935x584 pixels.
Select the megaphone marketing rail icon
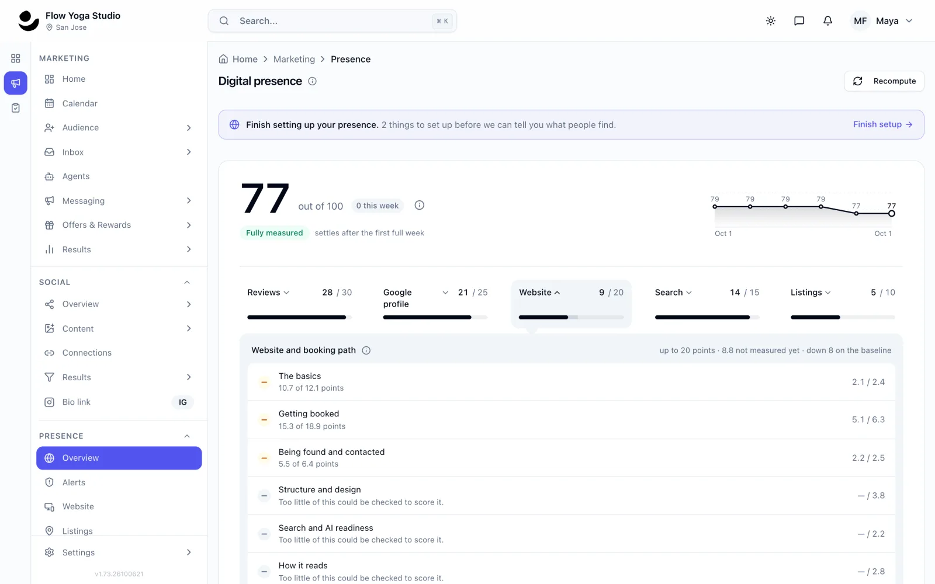[x=16, y=83]
